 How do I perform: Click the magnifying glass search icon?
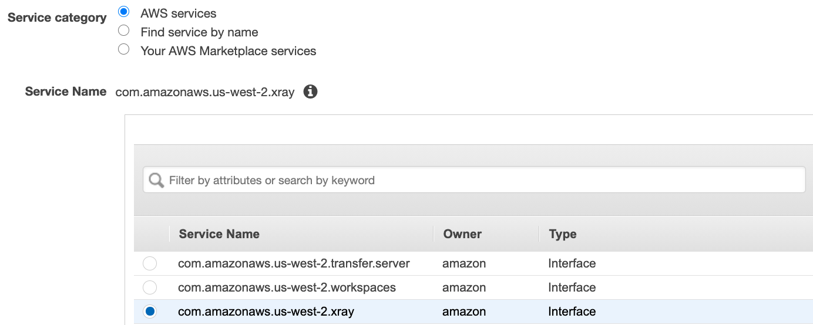point(156,180)
